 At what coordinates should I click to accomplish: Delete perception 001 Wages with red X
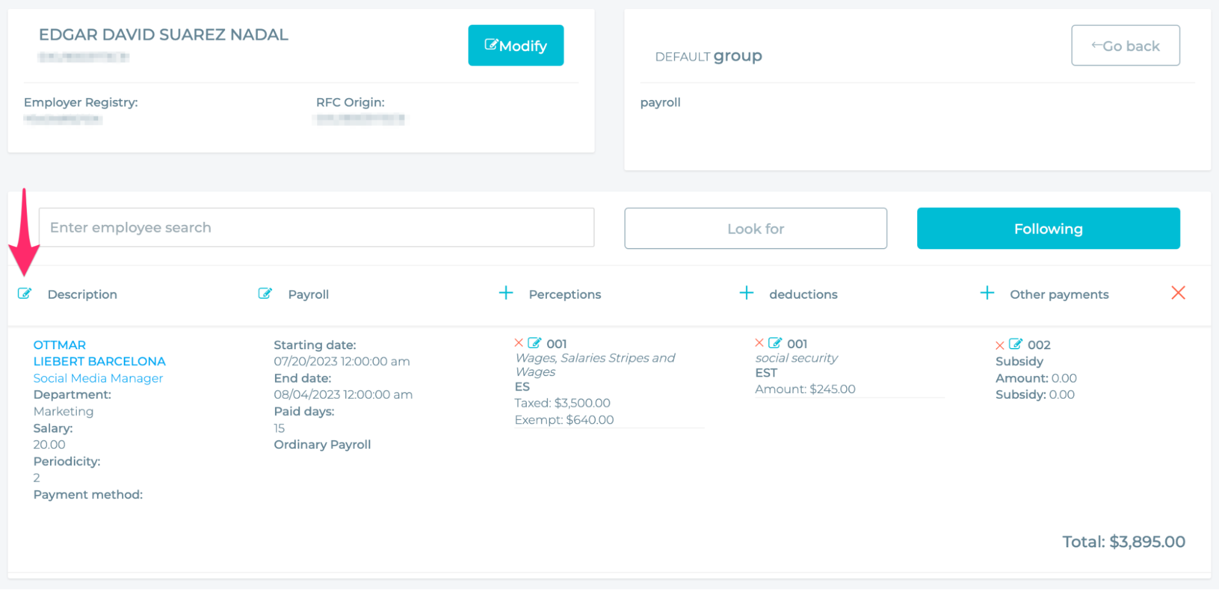pyautogui.click(x=519, y=343)
